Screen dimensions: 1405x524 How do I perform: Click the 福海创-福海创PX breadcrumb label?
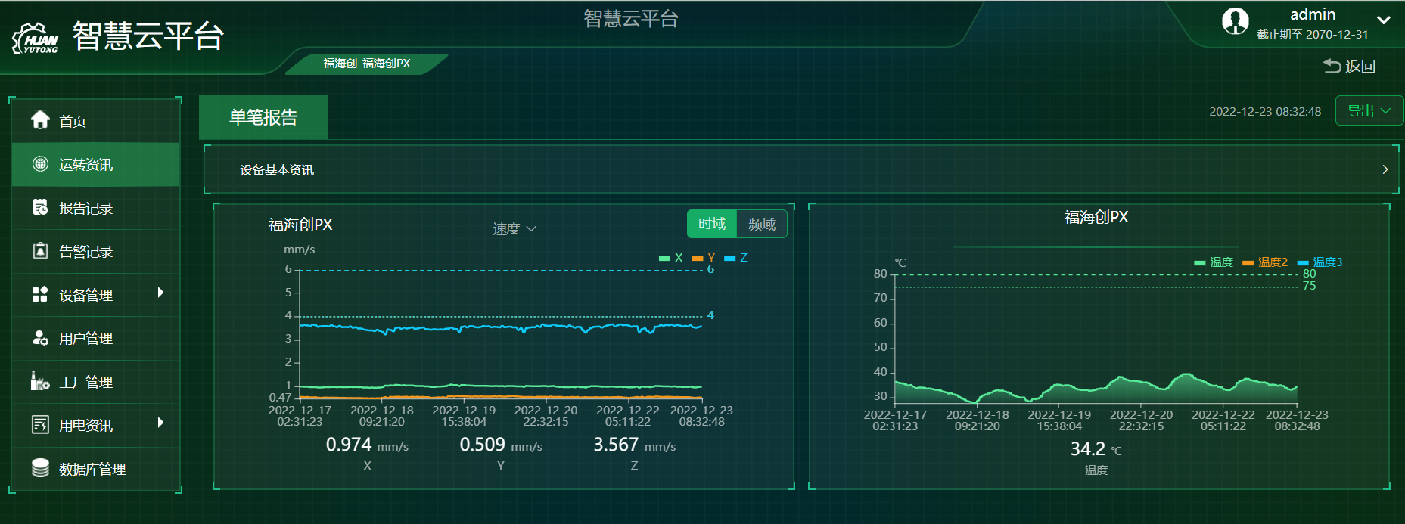[367, 64]
